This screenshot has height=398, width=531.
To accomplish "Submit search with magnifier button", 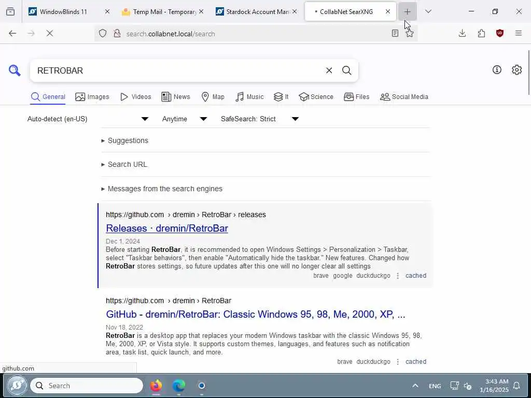I will tap(346, 70).
